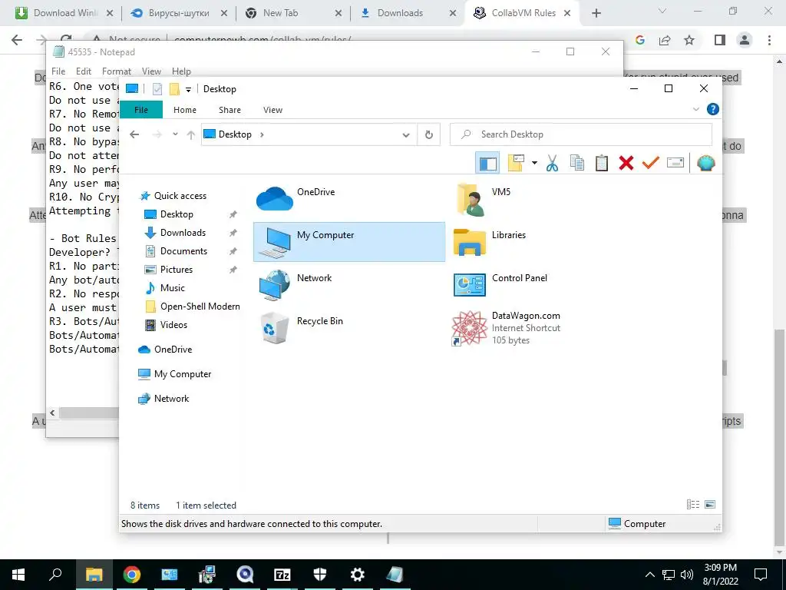Click Chrome share page icon
The image size is (786, 590).
(665, 40)
